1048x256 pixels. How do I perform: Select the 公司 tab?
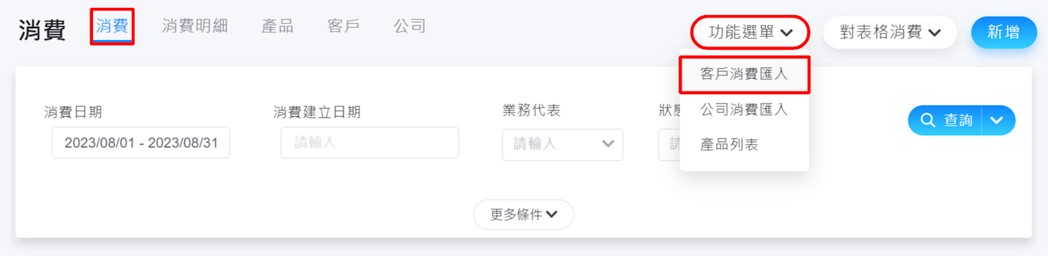coord(410,26)
